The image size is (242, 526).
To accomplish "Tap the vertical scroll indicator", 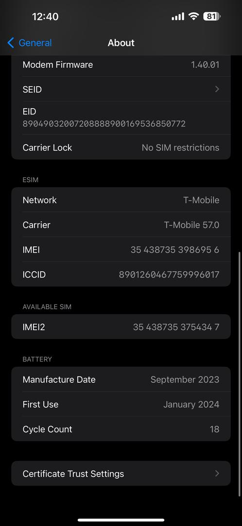I will coord(239,374).
